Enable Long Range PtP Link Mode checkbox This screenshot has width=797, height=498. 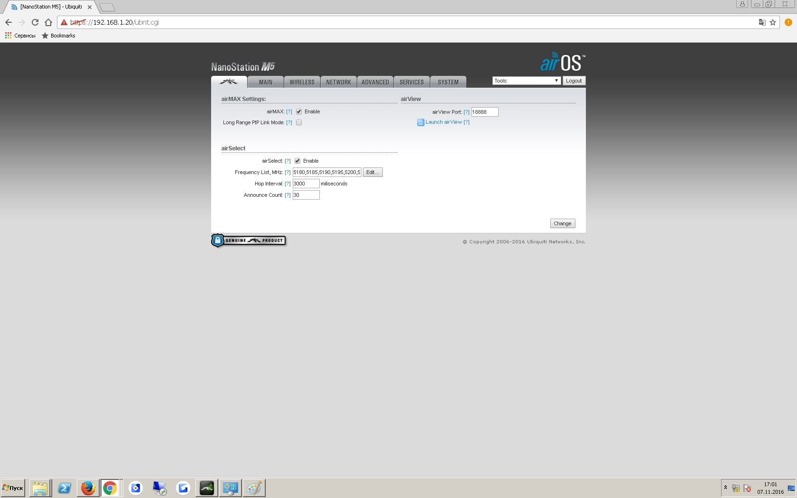pos(299,122)
